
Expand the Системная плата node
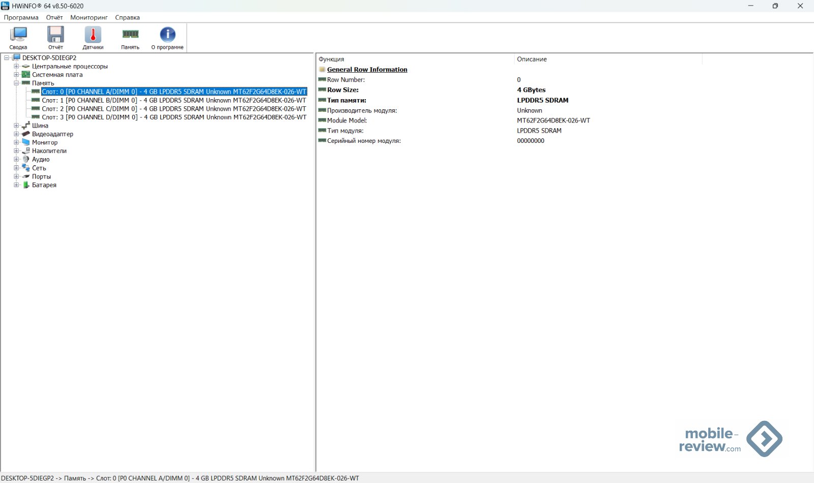16,75
